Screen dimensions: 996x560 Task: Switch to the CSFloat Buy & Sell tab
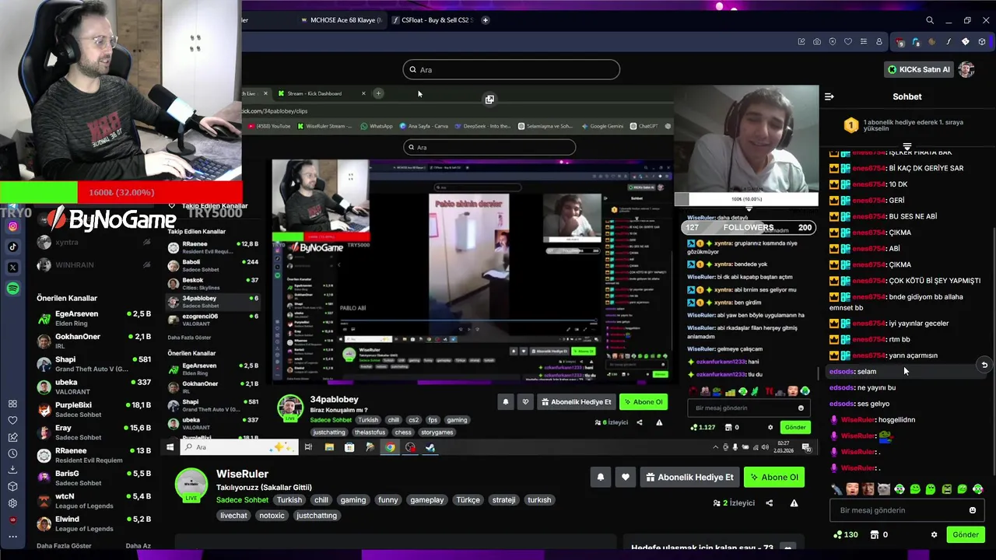pos(433,20)
